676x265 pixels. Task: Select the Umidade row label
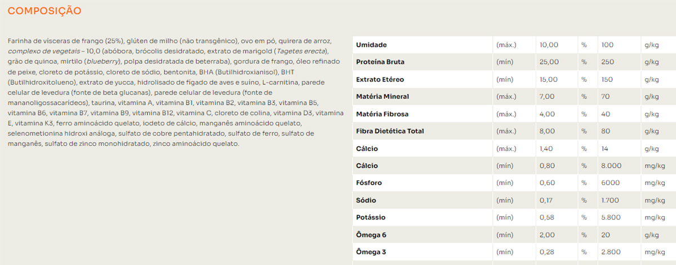371,44
